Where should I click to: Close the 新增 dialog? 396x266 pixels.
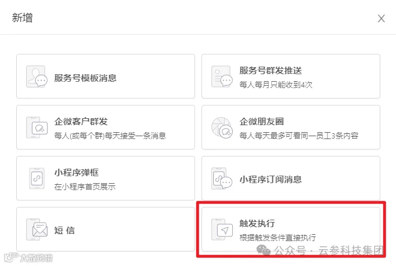click(381, 19)
